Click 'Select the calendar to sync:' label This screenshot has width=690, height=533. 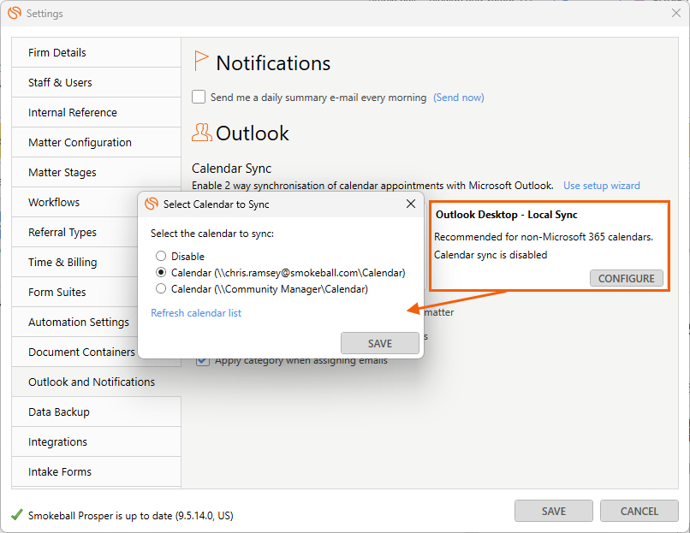pos(212,234)
